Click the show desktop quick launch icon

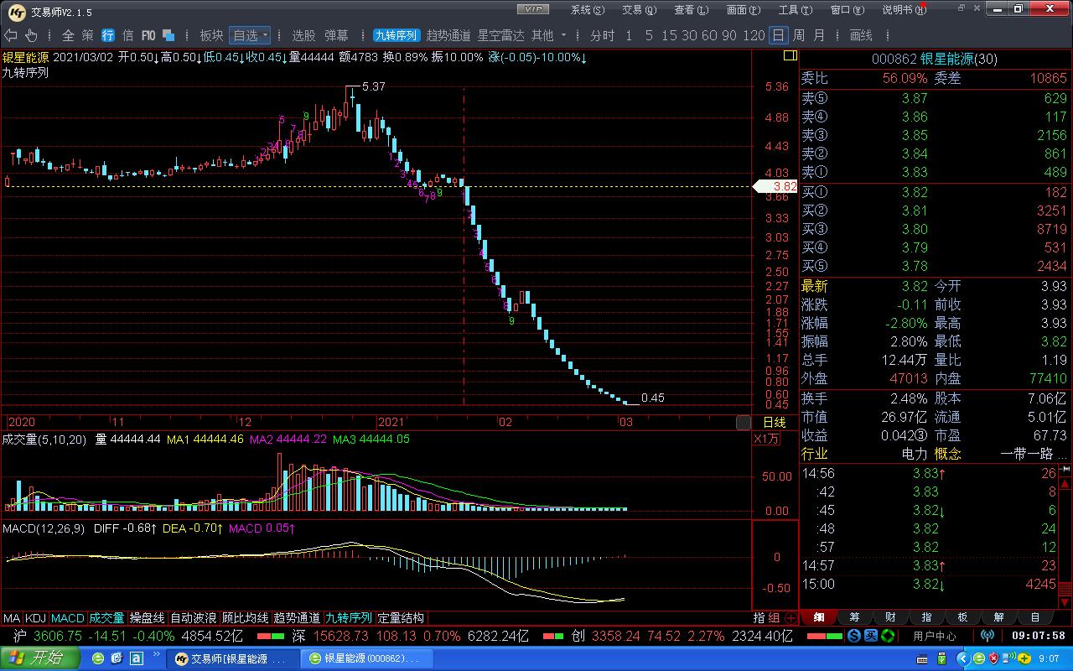117,659
